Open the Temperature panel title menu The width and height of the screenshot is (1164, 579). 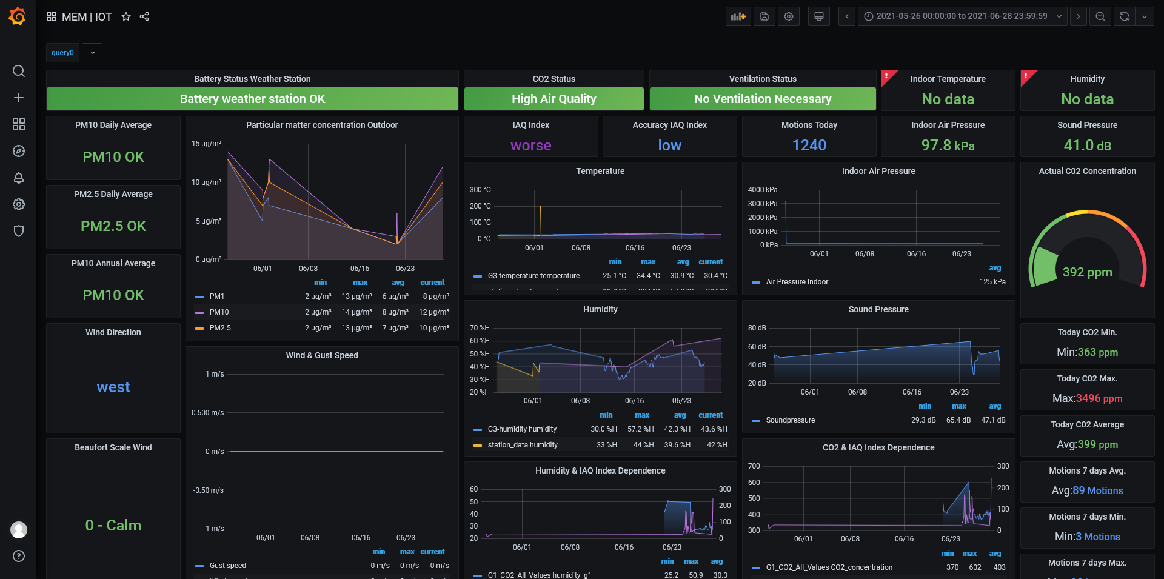600,171
